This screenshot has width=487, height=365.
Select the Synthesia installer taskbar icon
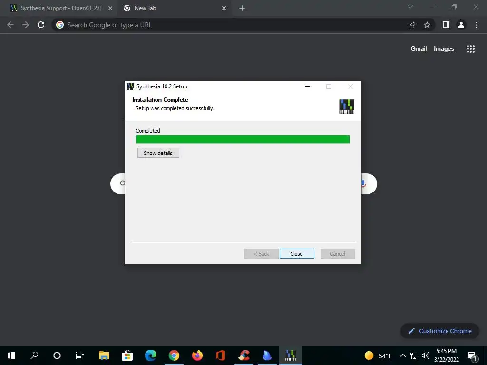[x=291, y=355]
